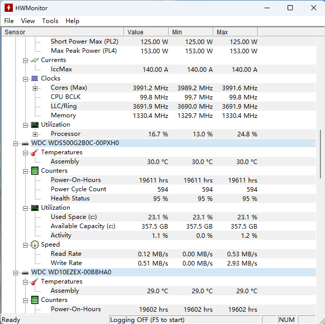325x324 pixels.
Task: Select the Write Rate row
Action: 183,263
